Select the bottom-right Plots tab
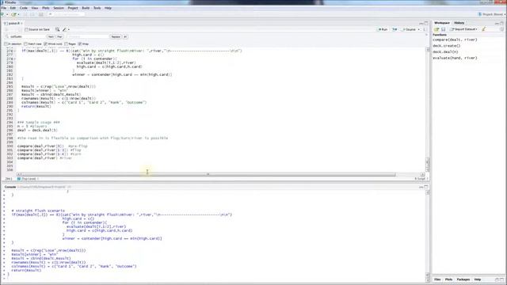The height and width of the screenshot is (285, 507). point(448,279)
